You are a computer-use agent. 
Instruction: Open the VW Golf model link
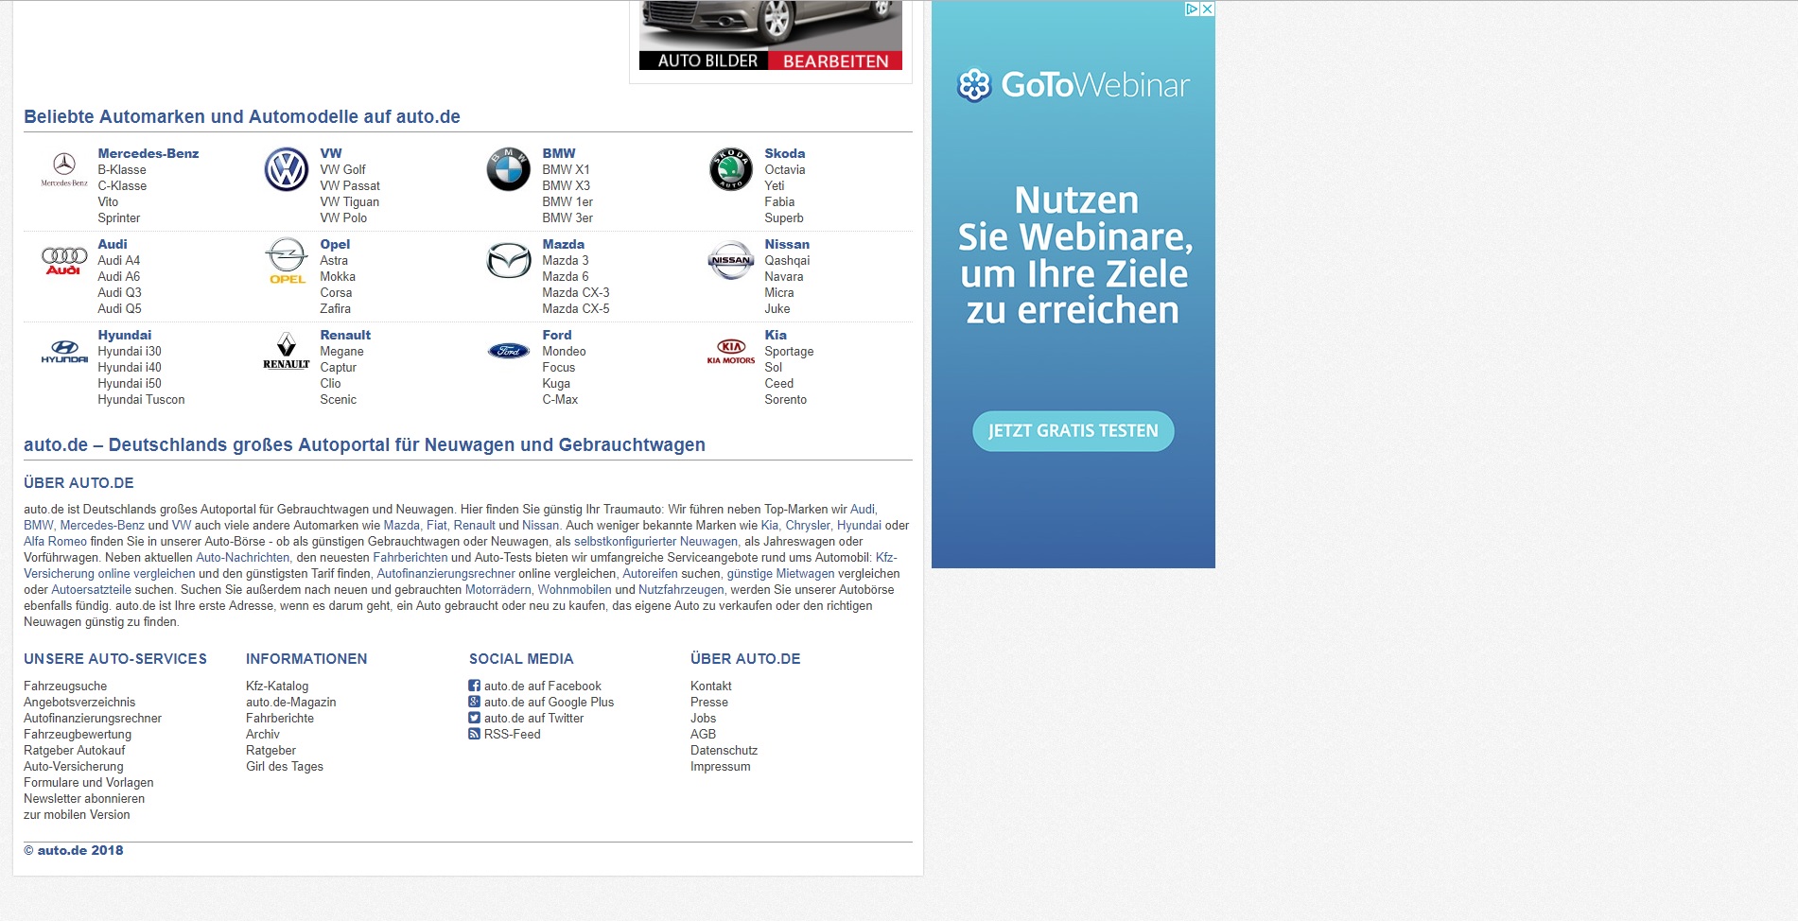pyautogui.click(x=342, y=169)
